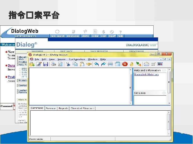
Task: Click the right side panel vertical scrollbar
Action: point(169,86)
